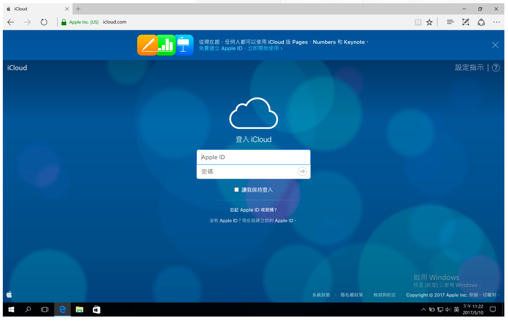Click the Numbers app icon in banner
The image size is (508, 321).
click(x=165, y=45)
